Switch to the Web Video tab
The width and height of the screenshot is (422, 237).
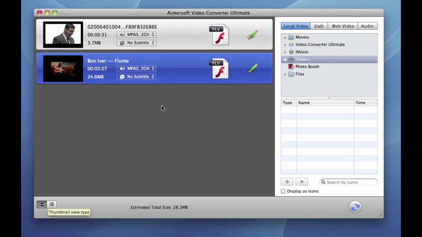pyautogui.click(x=343, y=26)
